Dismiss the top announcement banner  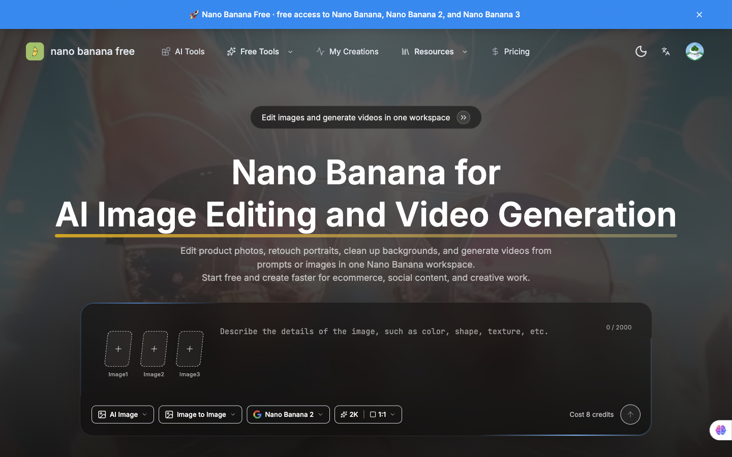(699, 15)
